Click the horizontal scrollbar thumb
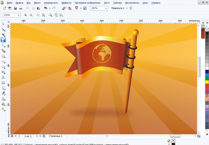 coord(175,136)
